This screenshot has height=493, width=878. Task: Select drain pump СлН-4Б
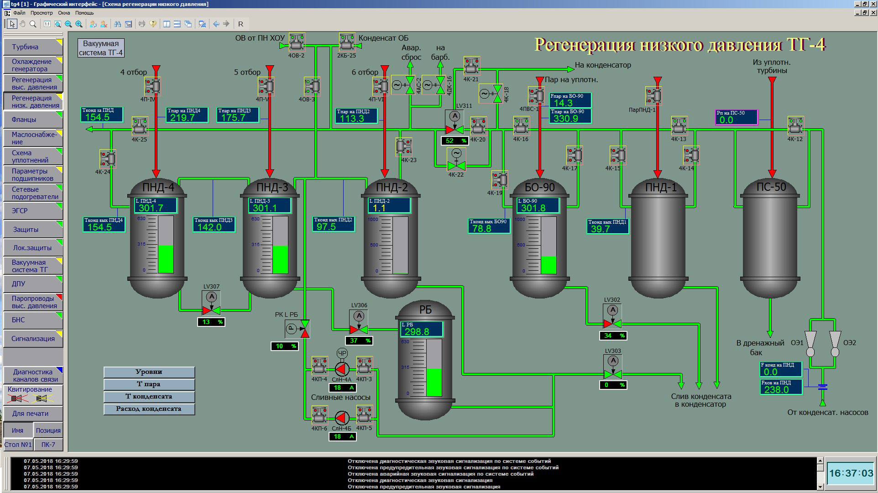coord(342,417)
